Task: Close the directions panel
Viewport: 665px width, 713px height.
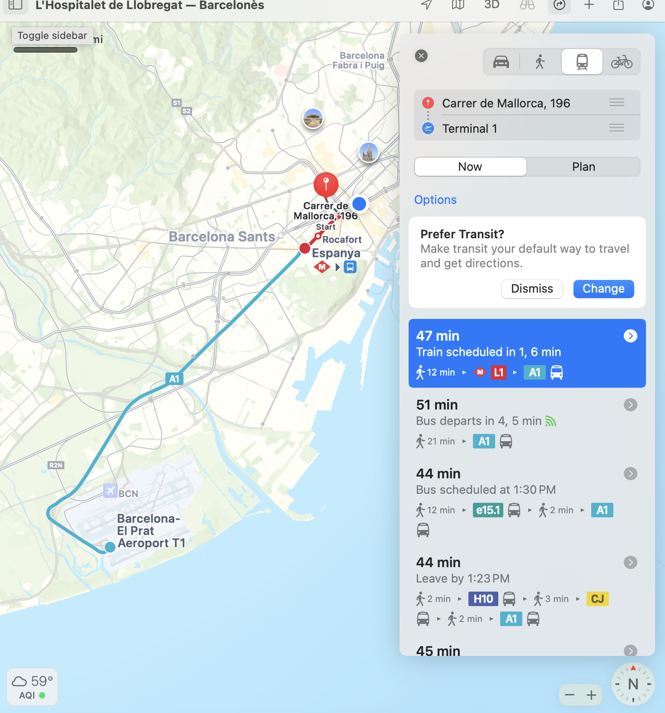Action: click(x=421, y=56)
